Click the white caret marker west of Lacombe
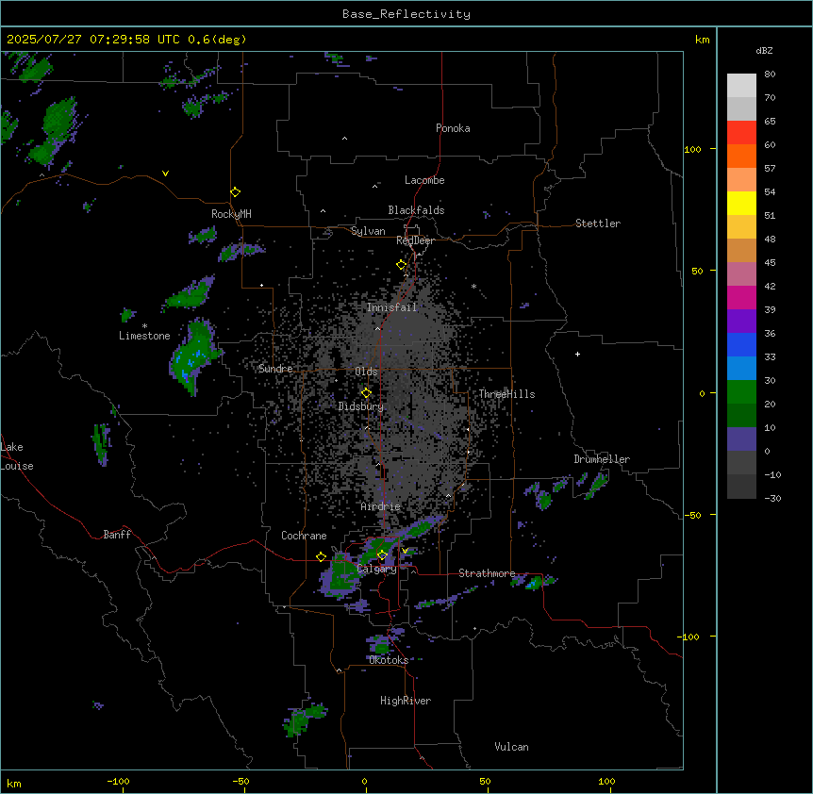Screen dimensions: 813x794 click(x=374, y=187)
